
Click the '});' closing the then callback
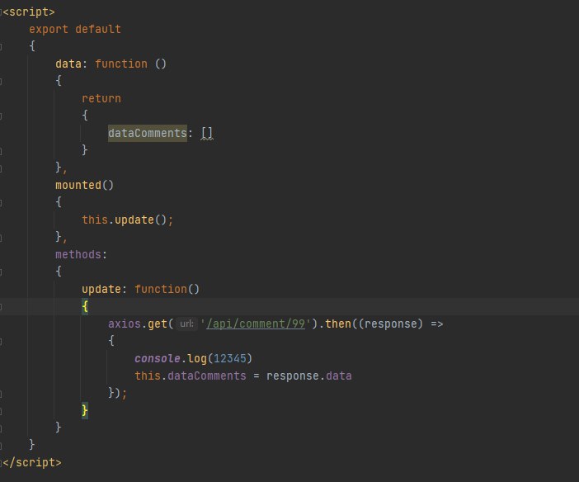pyautogui.click(x=117, y=393)
